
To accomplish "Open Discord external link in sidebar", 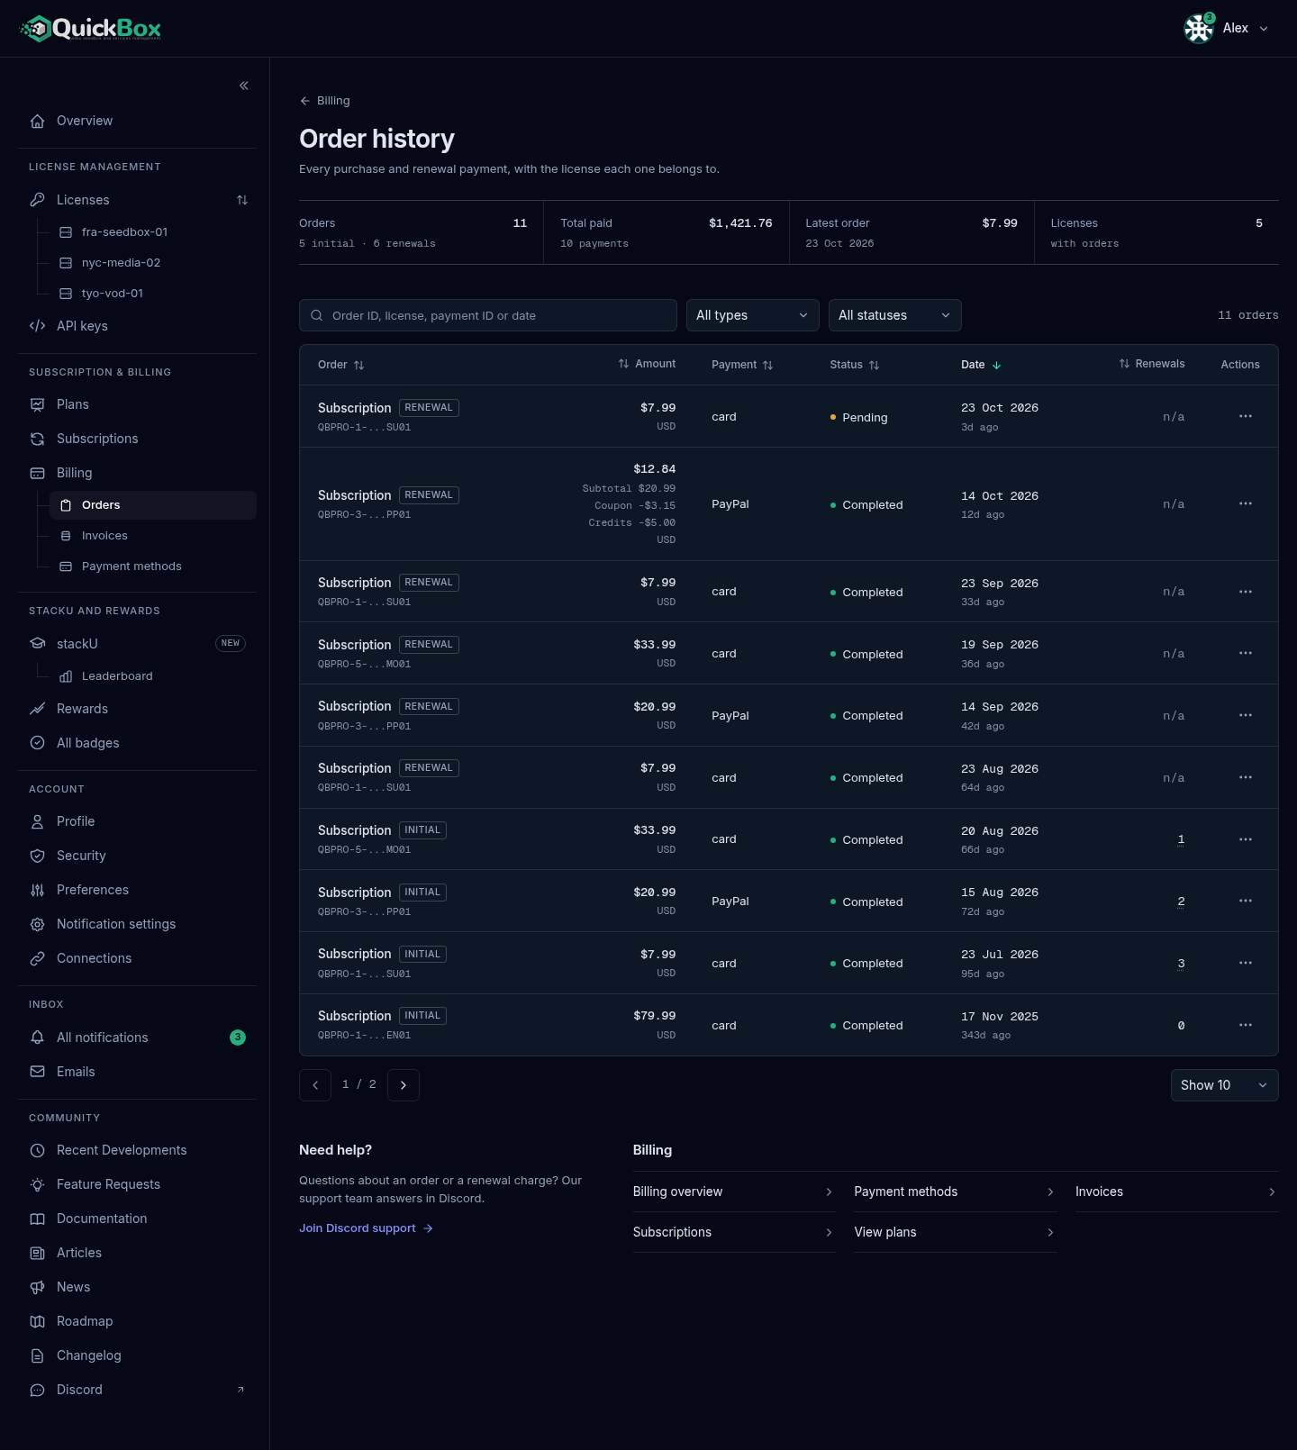I will 137,1390.
